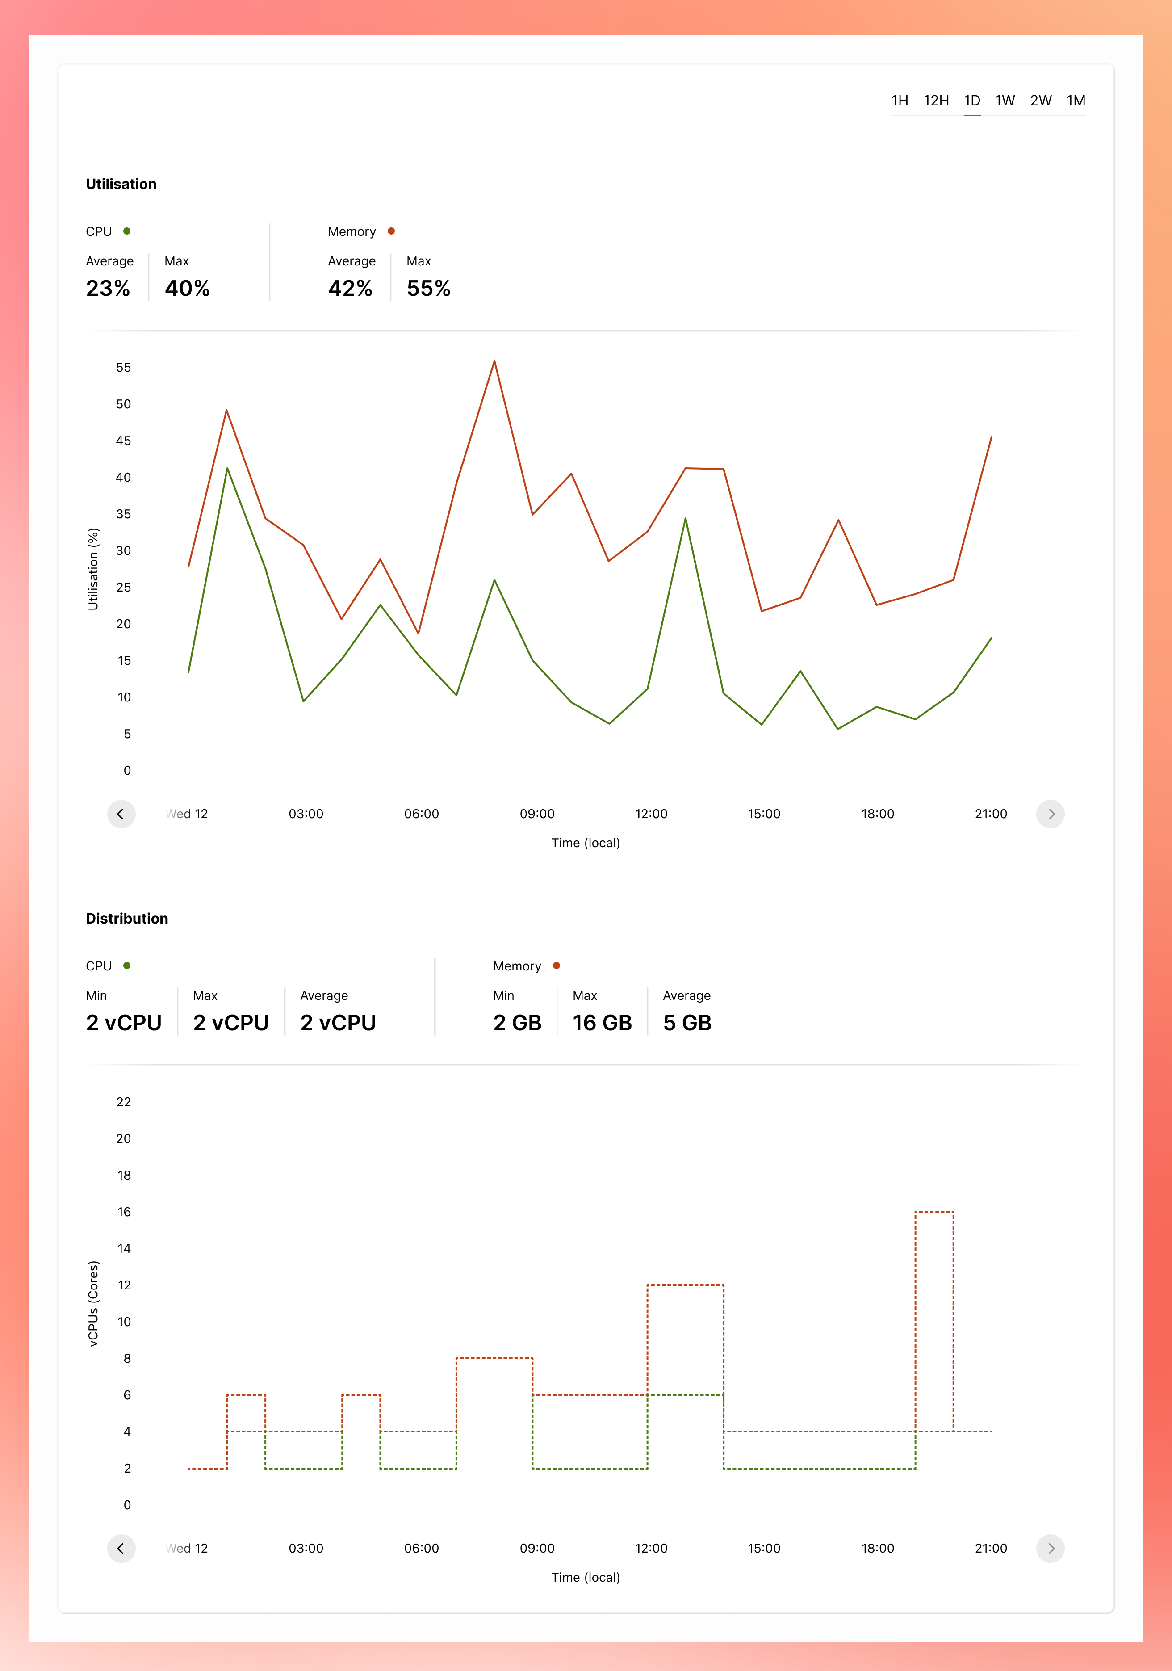Select the 12H time range tab

point(936,101)
